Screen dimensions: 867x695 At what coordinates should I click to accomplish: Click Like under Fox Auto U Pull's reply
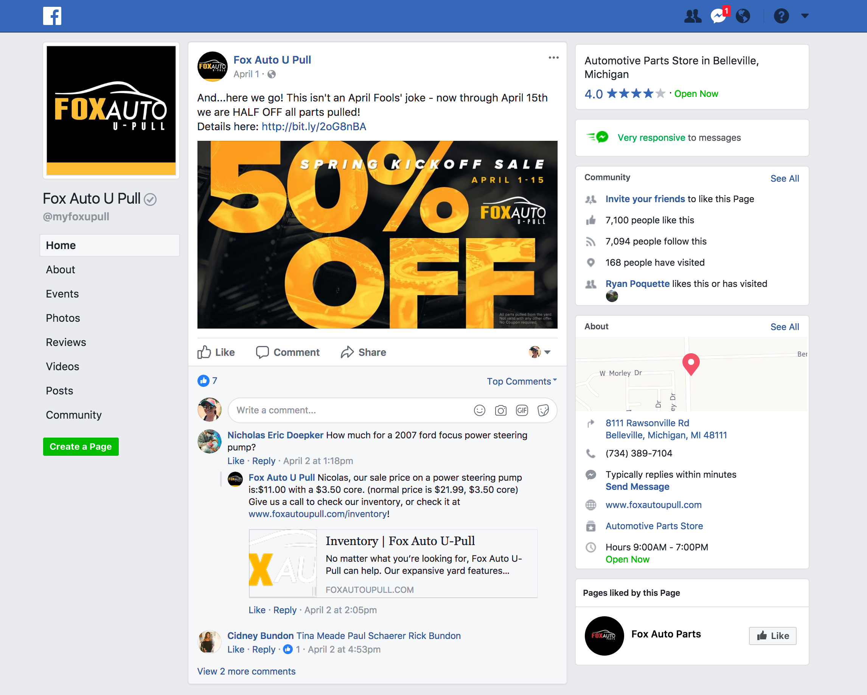[x=257, y=610]
